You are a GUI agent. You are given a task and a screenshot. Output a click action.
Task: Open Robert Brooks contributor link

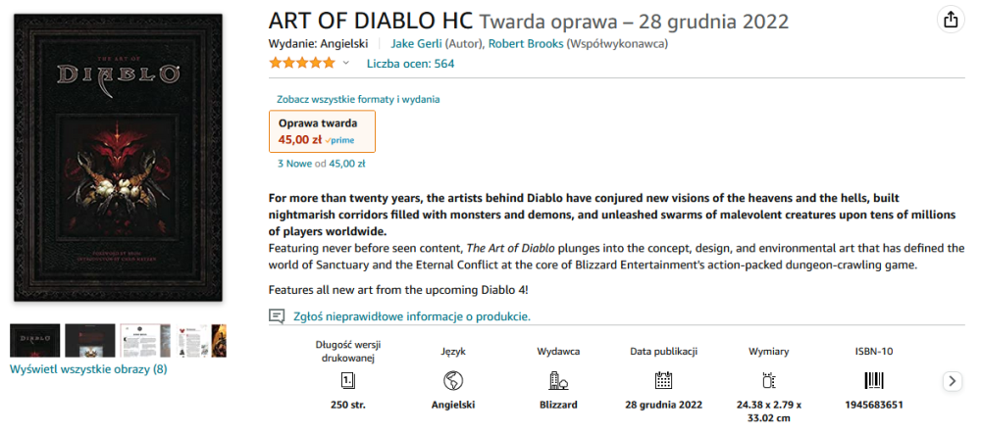pos(525,43)
